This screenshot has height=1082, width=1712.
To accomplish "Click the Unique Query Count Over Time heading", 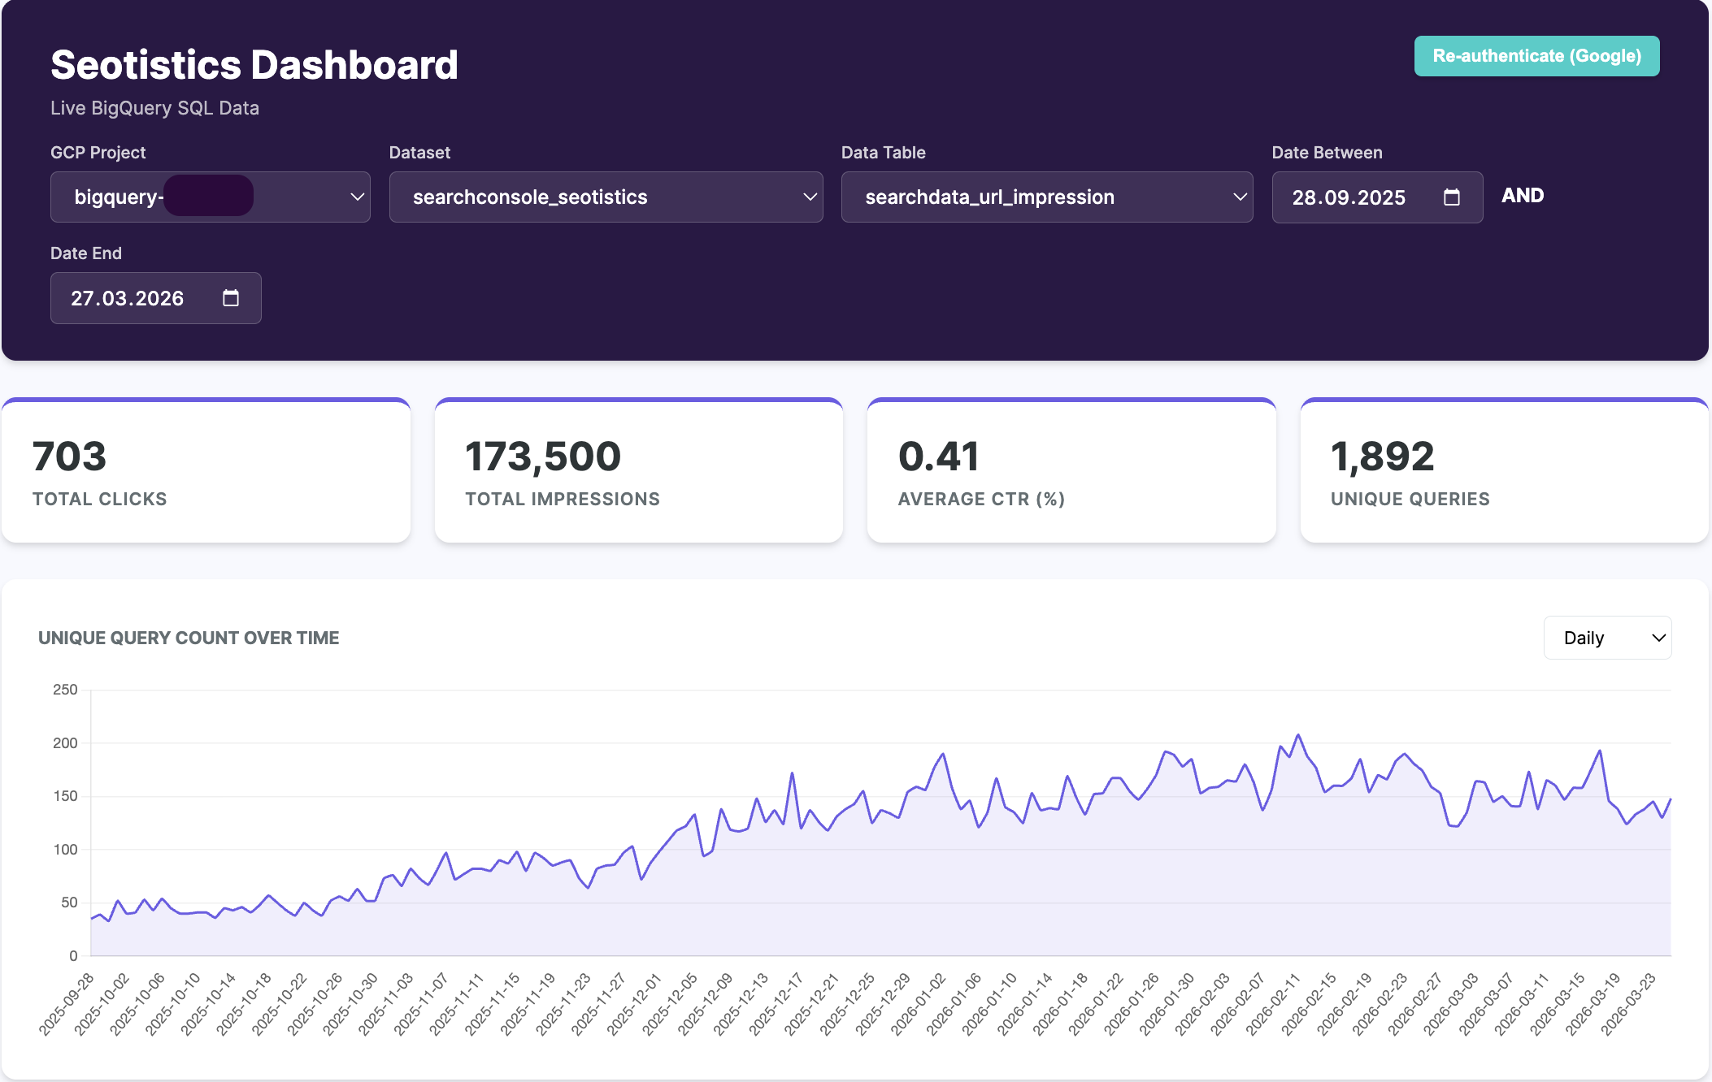I will pos(188,638).
